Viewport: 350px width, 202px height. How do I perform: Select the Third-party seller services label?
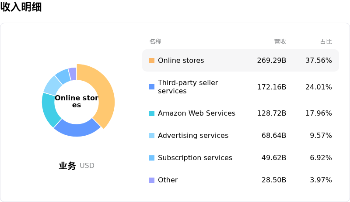[x=188, y=87]
